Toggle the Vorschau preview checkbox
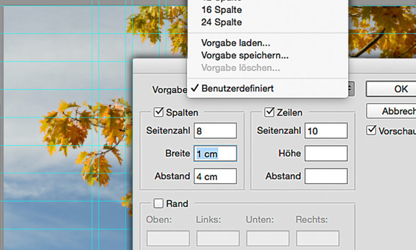 (372, 130)
